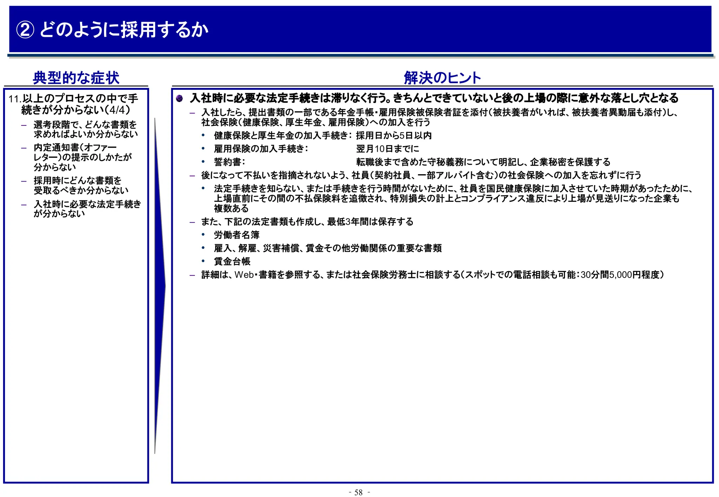Click the text 採用日から5日以内
Screen dimensions: 719x497
click(394, 136)
